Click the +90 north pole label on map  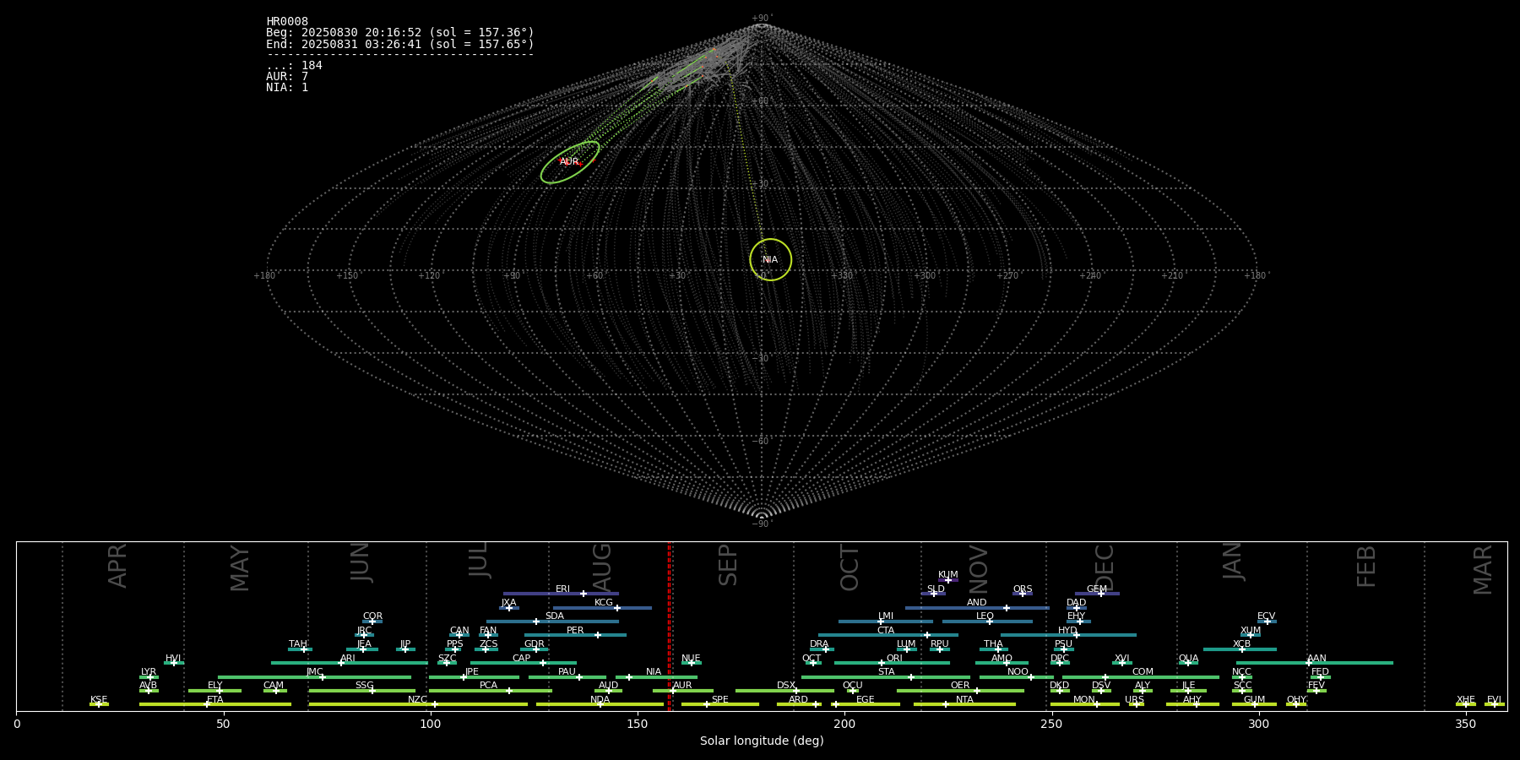761,18
